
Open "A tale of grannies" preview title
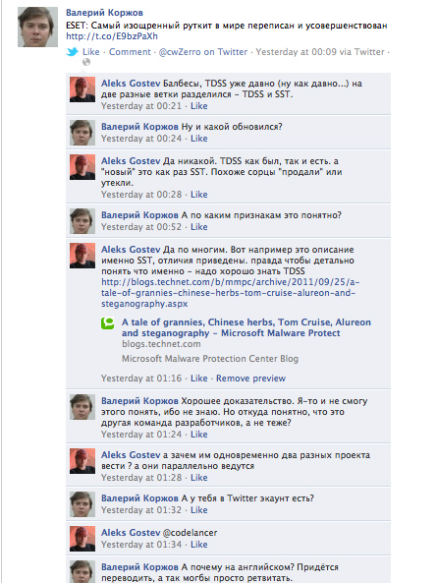(246, 327)
